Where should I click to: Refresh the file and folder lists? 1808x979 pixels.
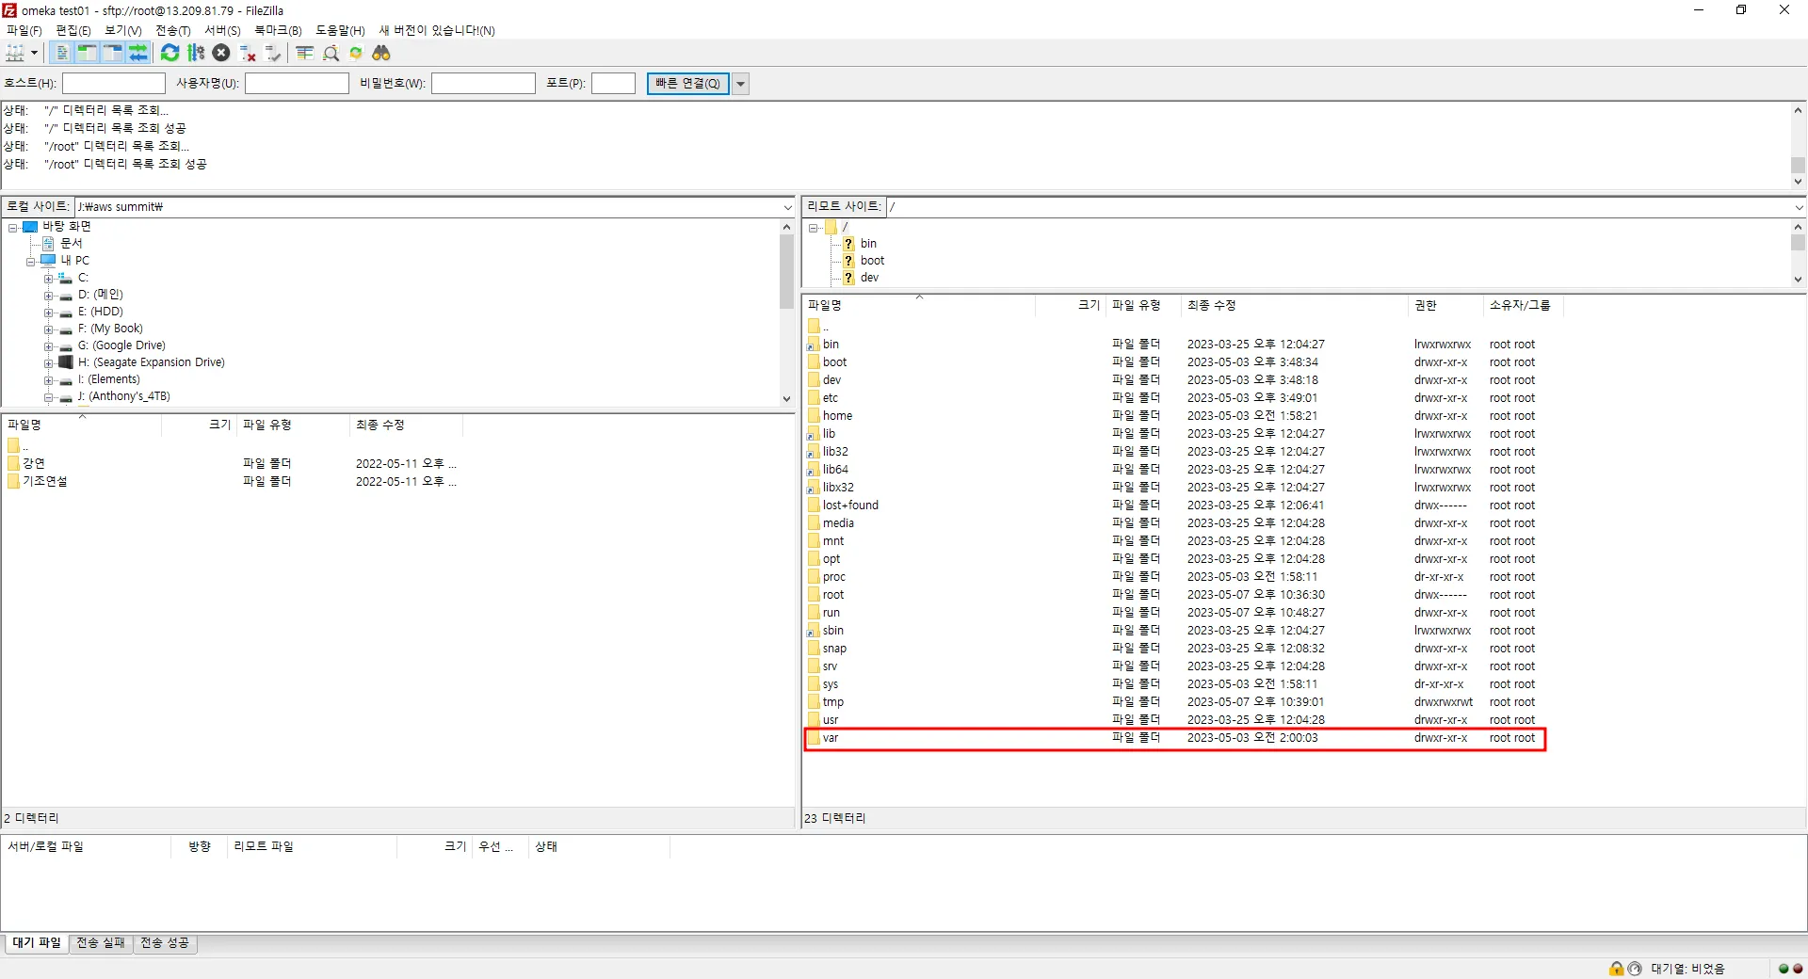(x=169, y=53)
